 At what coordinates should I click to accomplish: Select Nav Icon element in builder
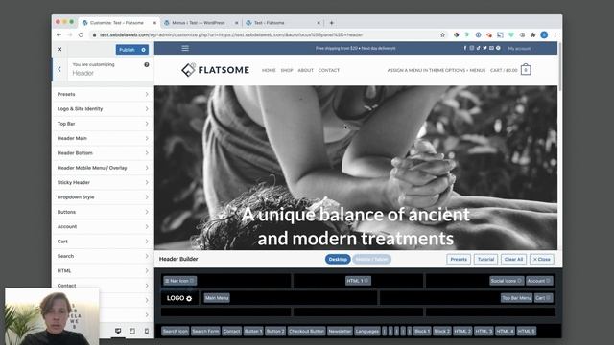pyautogui.click(x=179, y=281)
